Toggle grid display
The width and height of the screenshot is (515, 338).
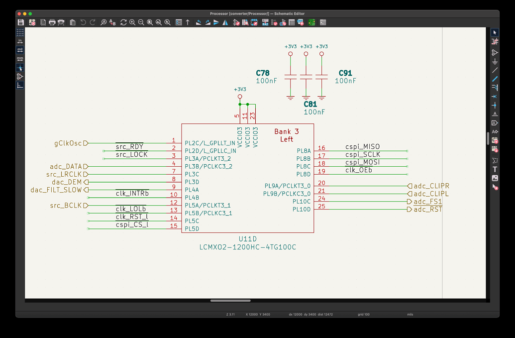click(x=20, y=32)
